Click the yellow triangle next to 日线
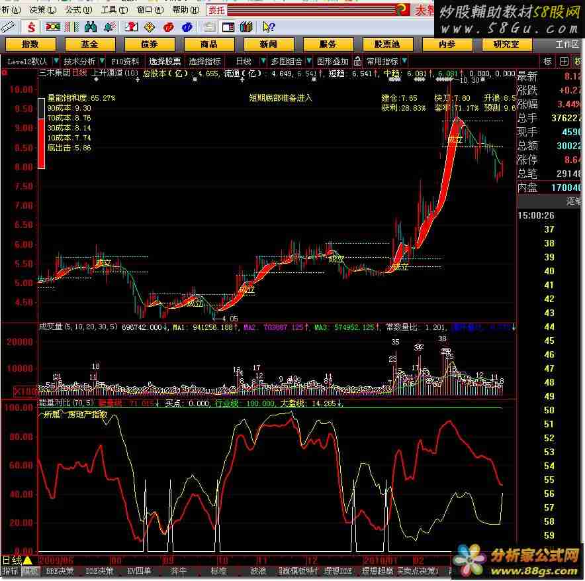The width and height of the screenshot is (585, 581). [x=28, y=560]
